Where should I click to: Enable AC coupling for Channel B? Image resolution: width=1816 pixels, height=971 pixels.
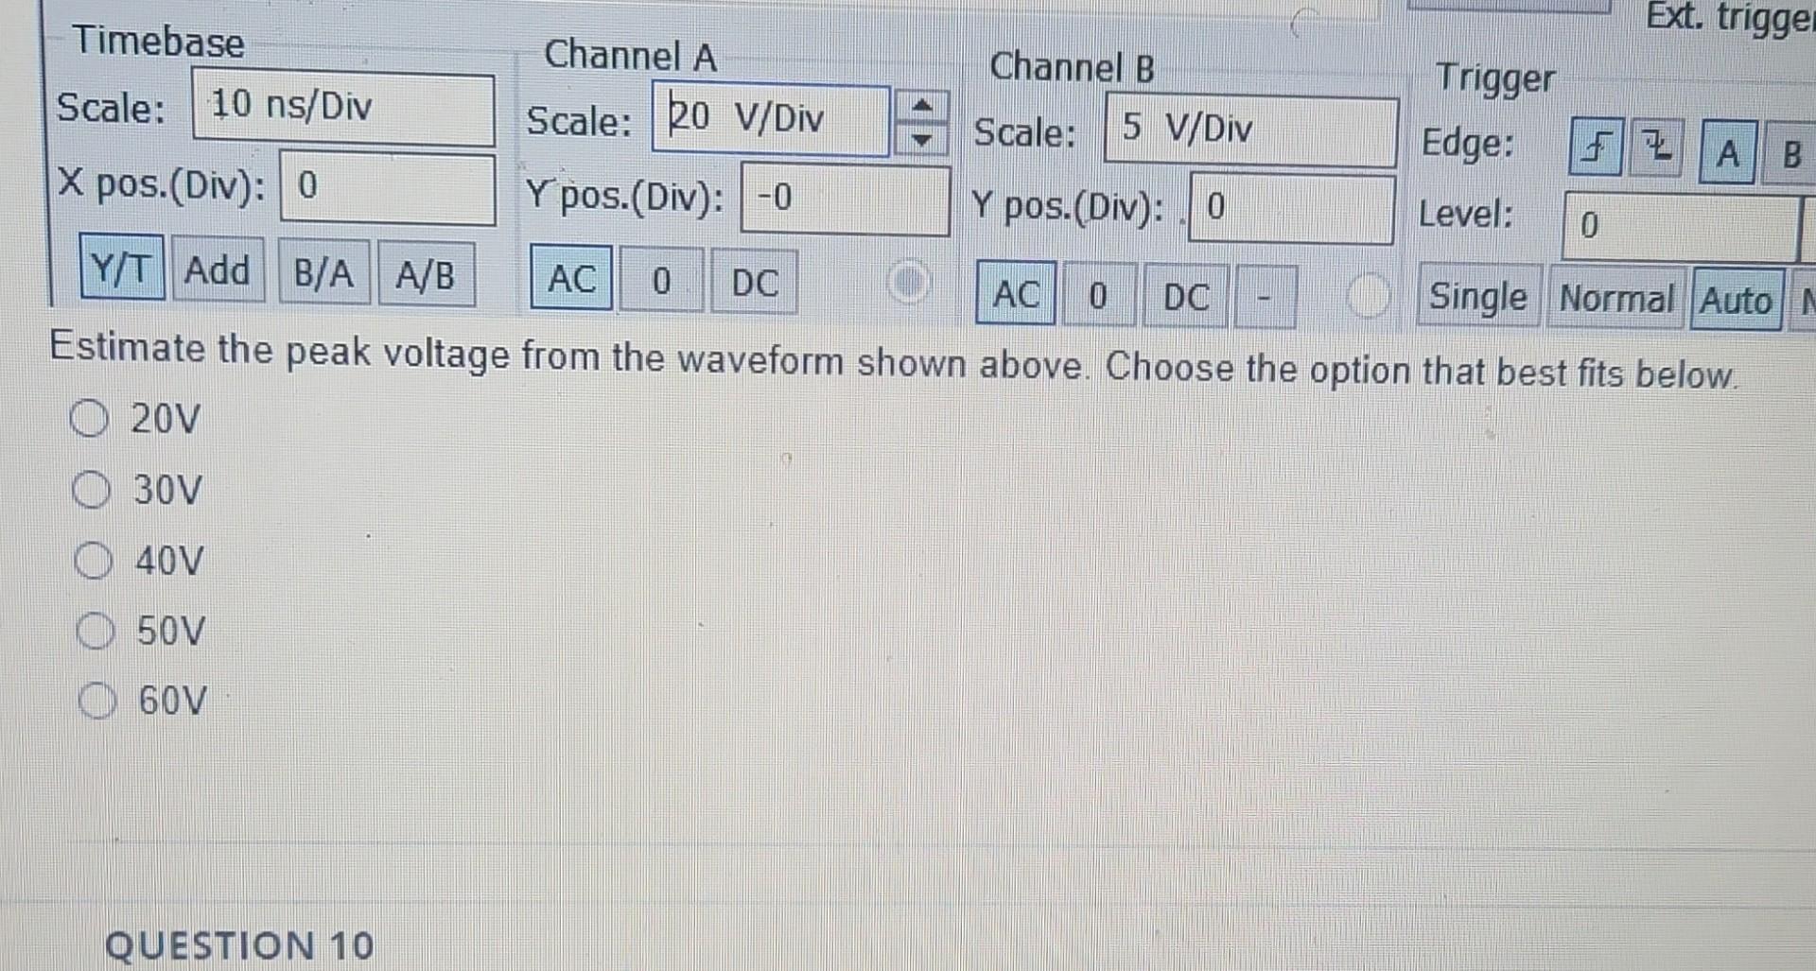tap(1015, 295)
